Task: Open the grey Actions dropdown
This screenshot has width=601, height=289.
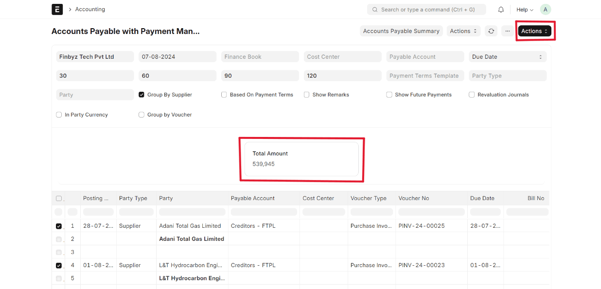Action: 463,31
